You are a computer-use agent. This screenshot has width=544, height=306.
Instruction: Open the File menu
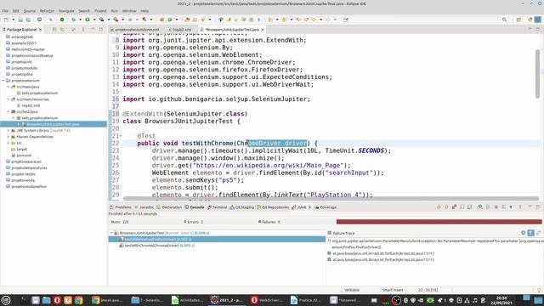tap(5, 11)
